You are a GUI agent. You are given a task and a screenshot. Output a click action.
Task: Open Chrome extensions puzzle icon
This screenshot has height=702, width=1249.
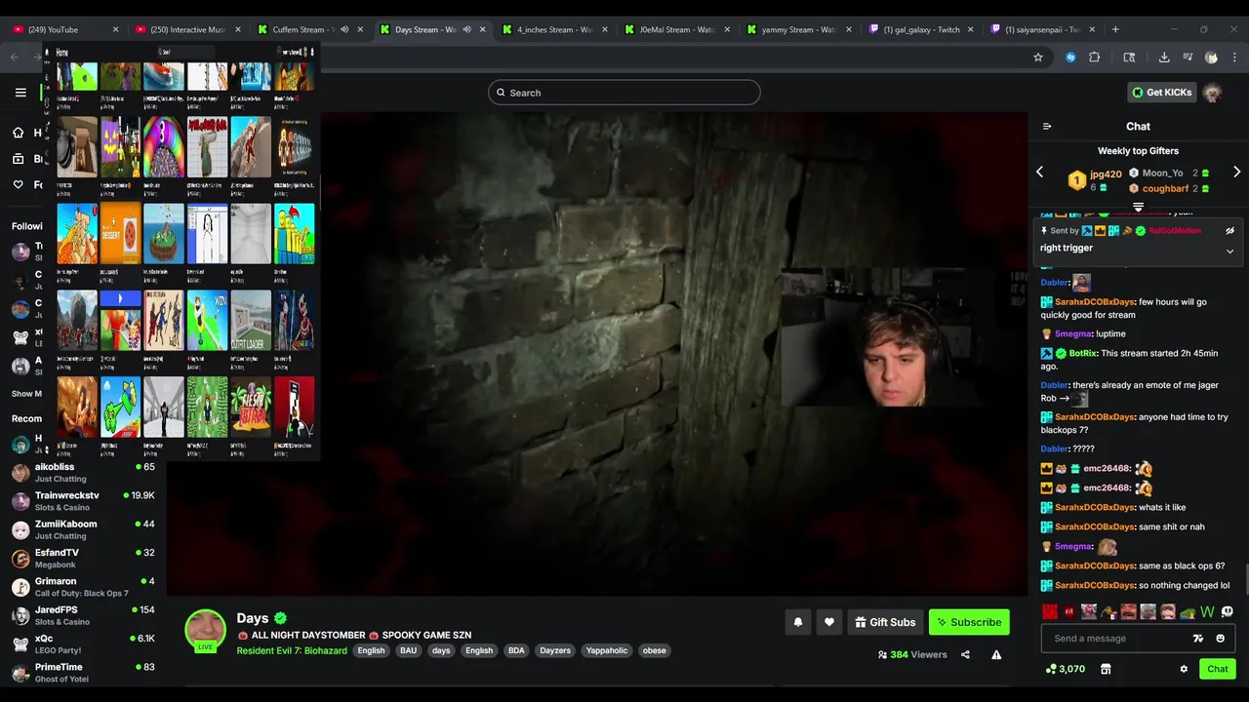pos(1094,58)
